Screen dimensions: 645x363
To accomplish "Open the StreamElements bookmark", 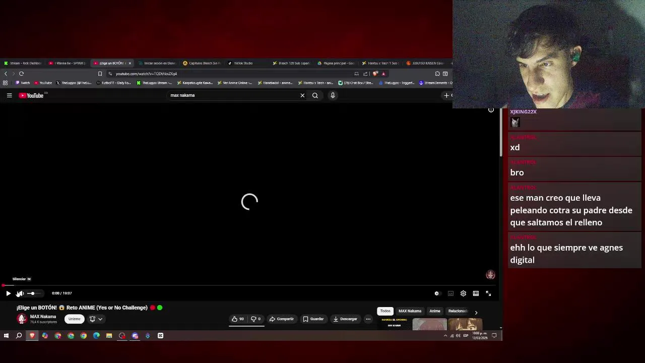I will 436,83.
